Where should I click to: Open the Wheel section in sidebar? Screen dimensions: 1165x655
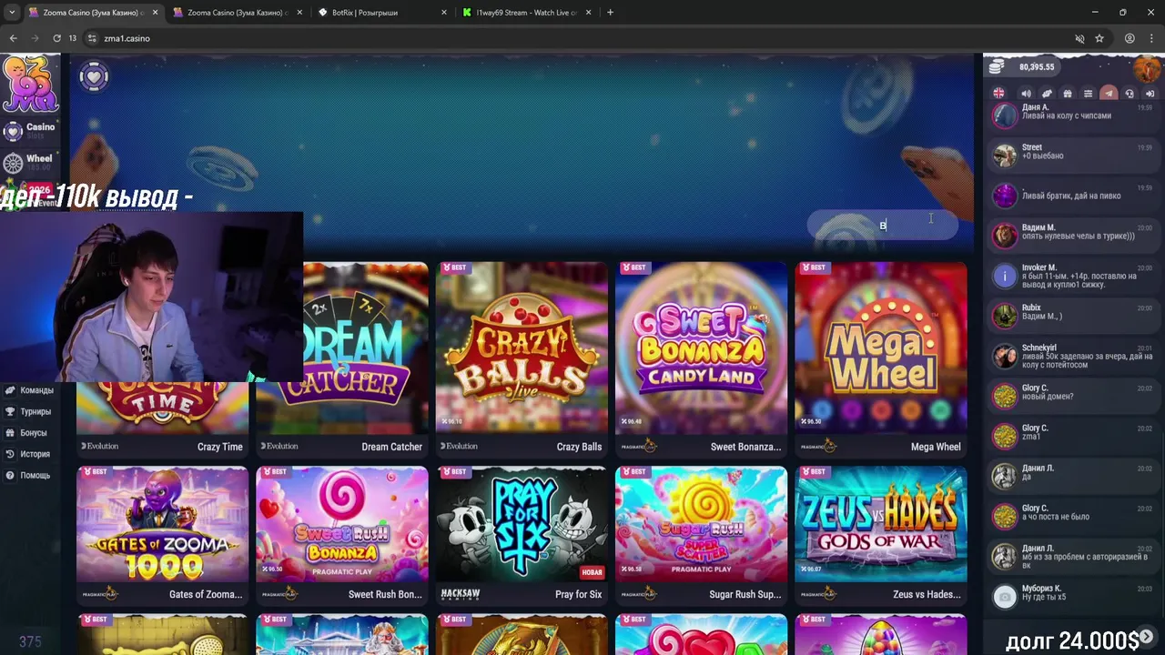click(29, 162)
